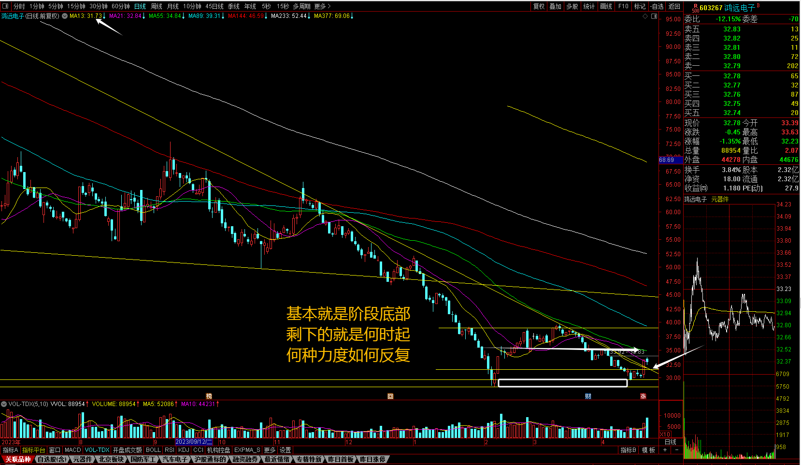Screen dimensions: 801x465
Task: Click the F10 fundamentals icon
Action: pos(623,6)
